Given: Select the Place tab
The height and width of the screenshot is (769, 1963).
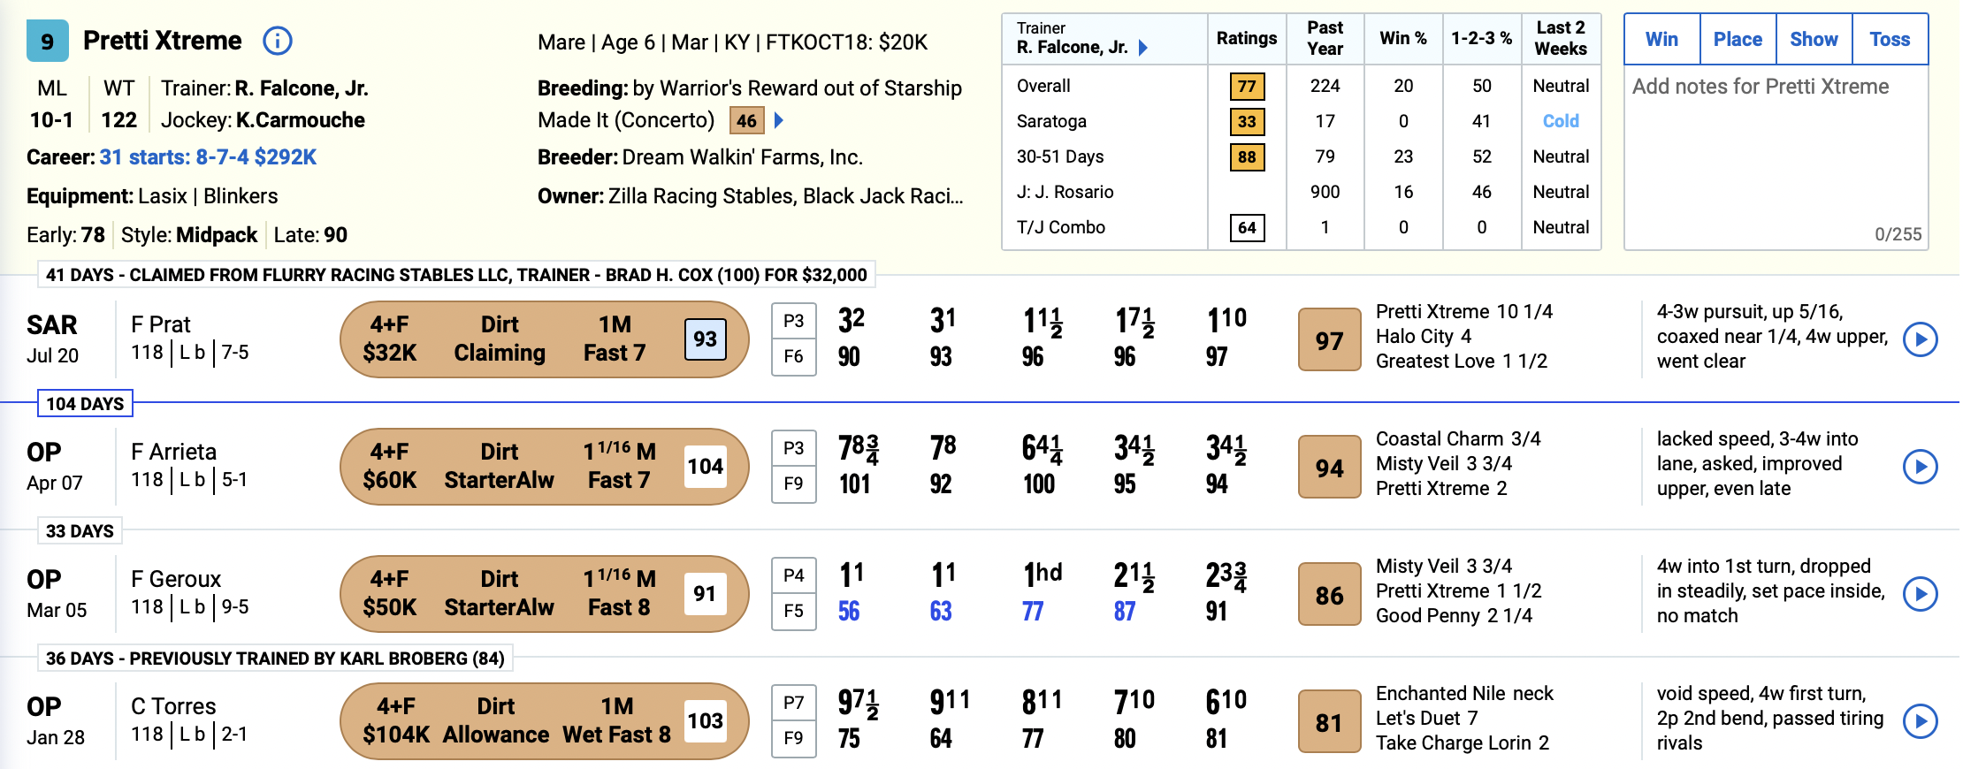Looking at the screenshot, I should [x=1738, y=39].
